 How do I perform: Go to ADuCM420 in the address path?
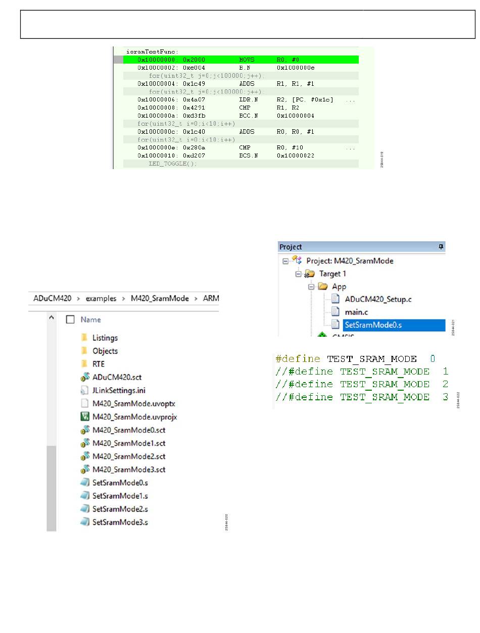53,298
